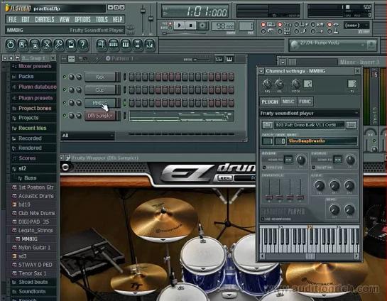Viewport: 387px width, 301px height.
Task: Show the step sequencer toolbar icon
Action: tap(114, 45)
